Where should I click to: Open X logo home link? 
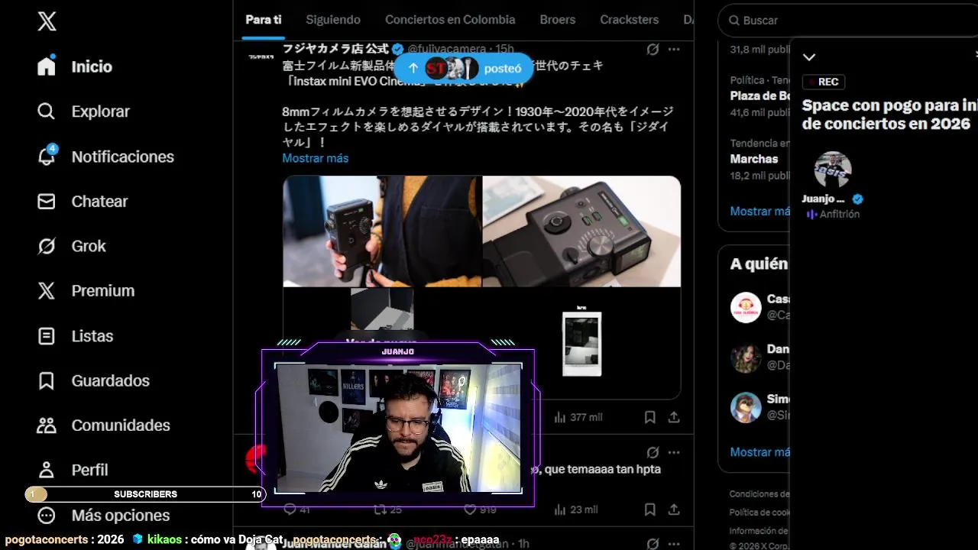pyautogui.click(x=47, y=21)
